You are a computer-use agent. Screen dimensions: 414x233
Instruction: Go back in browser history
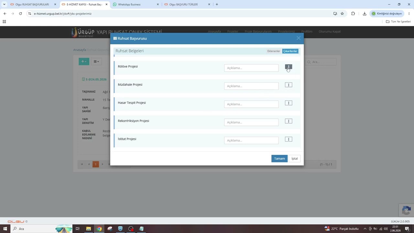(5, 14)
